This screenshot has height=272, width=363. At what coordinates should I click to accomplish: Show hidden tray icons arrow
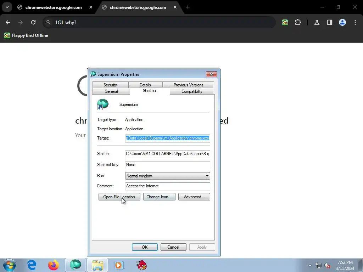(310, 265)
